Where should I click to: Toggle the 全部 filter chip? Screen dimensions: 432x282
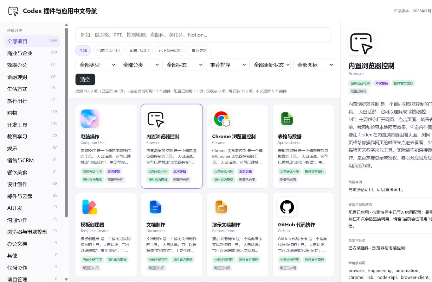pyautogui.click(x=83, y=50)
